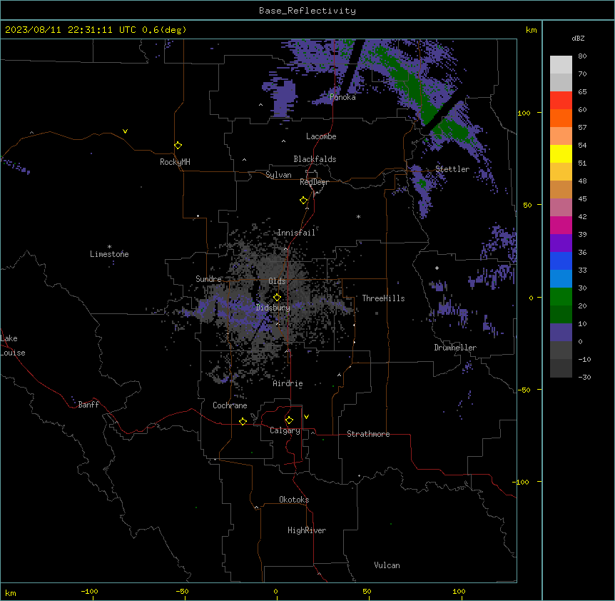615x601 pixels.
Task: Pick the red 60-65 dBZ legend swatch
Action: (561, 101)
